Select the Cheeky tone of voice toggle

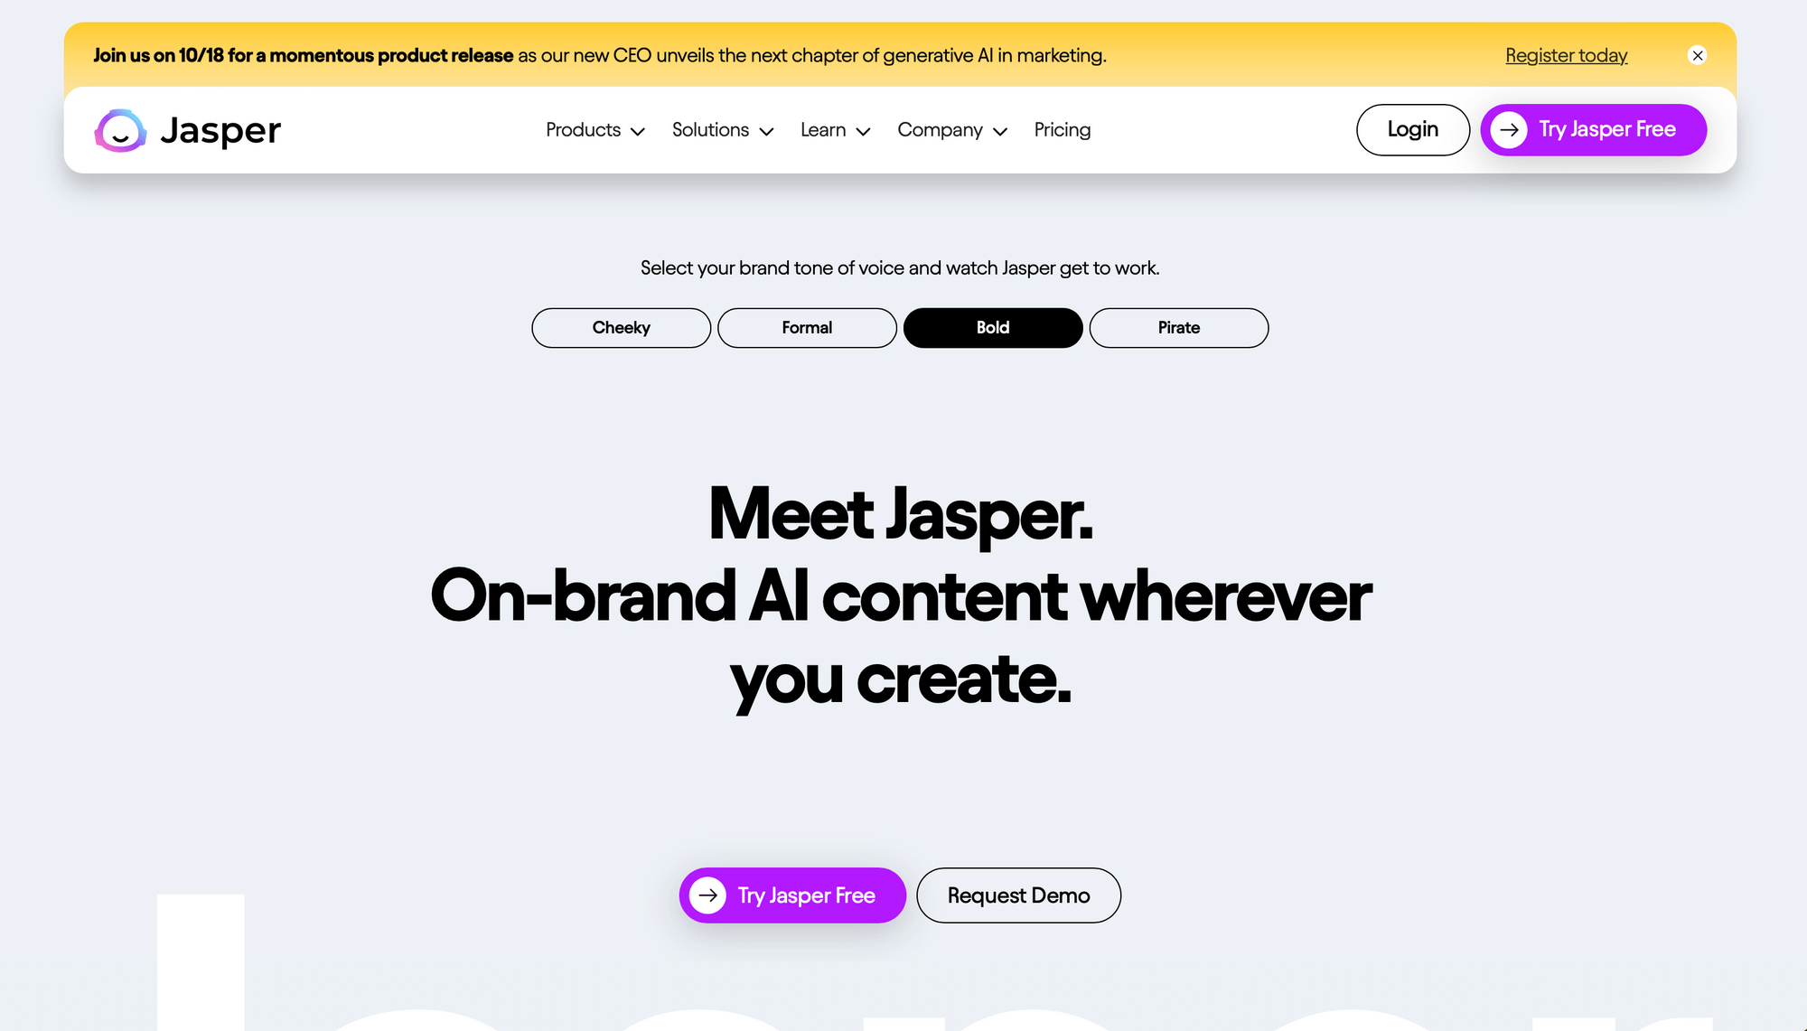(x=621, y=327)
